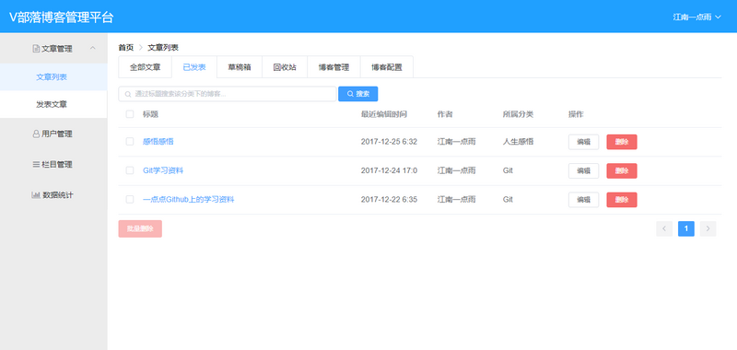Click 编辑 for the 感悟感悟 row
Viewport: 737px width, 350px height.
point(584,142)
